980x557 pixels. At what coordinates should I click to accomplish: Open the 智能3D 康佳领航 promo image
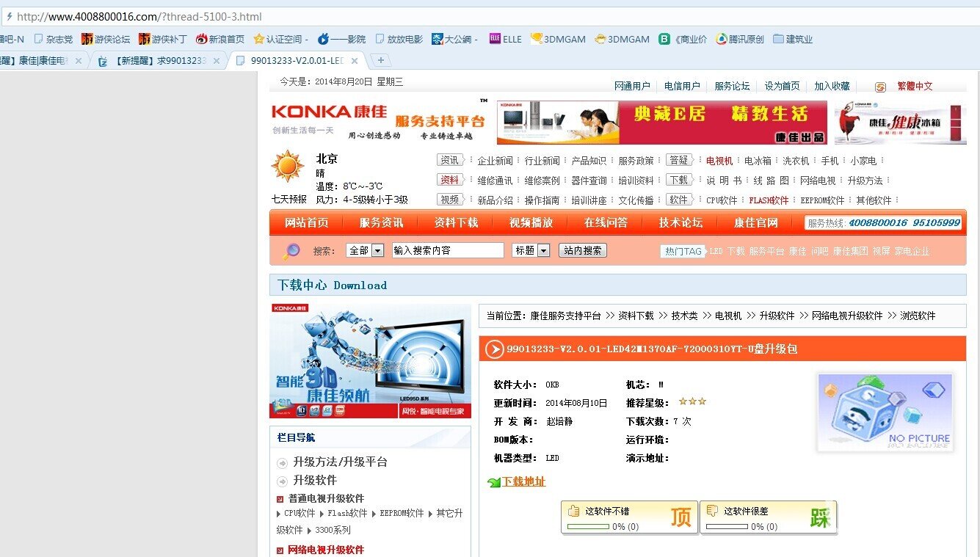tap(370, 361)
